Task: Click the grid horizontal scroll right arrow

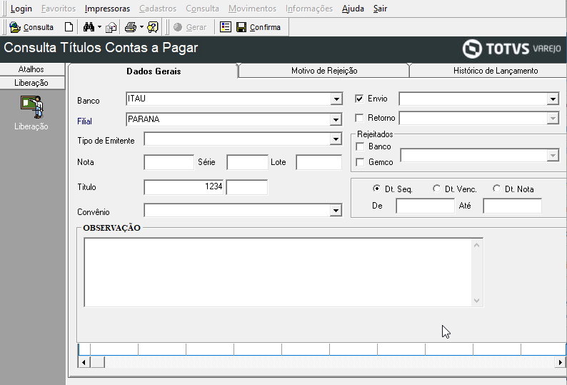Action: pos(560,362)
